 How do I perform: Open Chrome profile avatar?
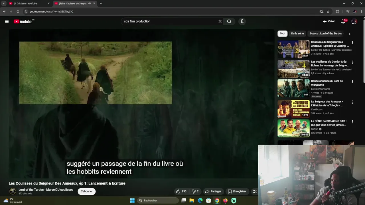coord(354,12)
